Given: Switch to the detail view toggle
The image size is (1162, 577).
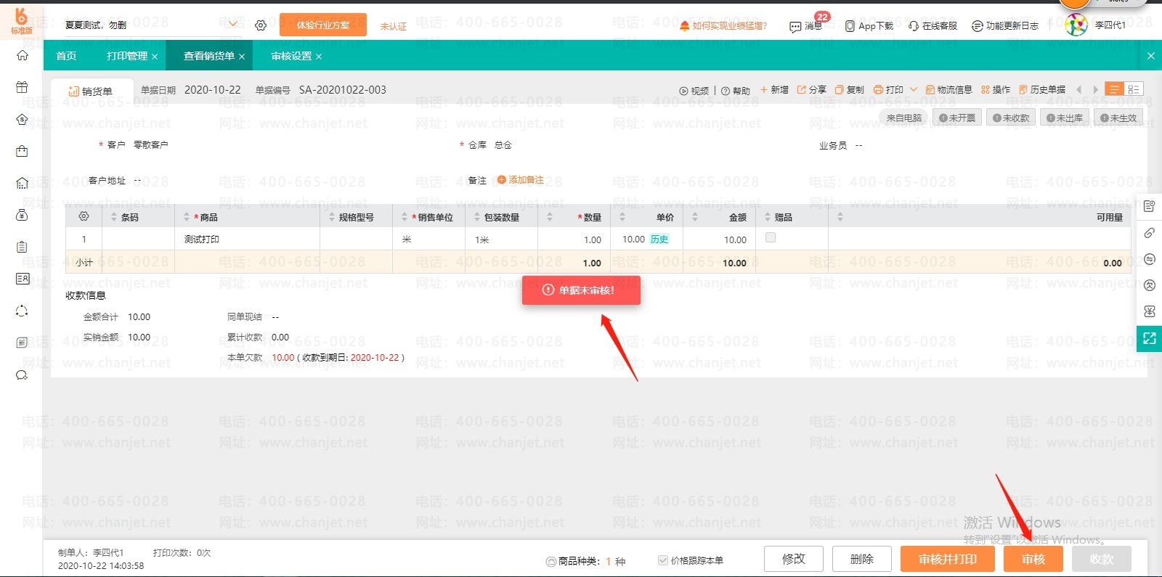Looking at the screenshot, I should tap(1133, 89).
